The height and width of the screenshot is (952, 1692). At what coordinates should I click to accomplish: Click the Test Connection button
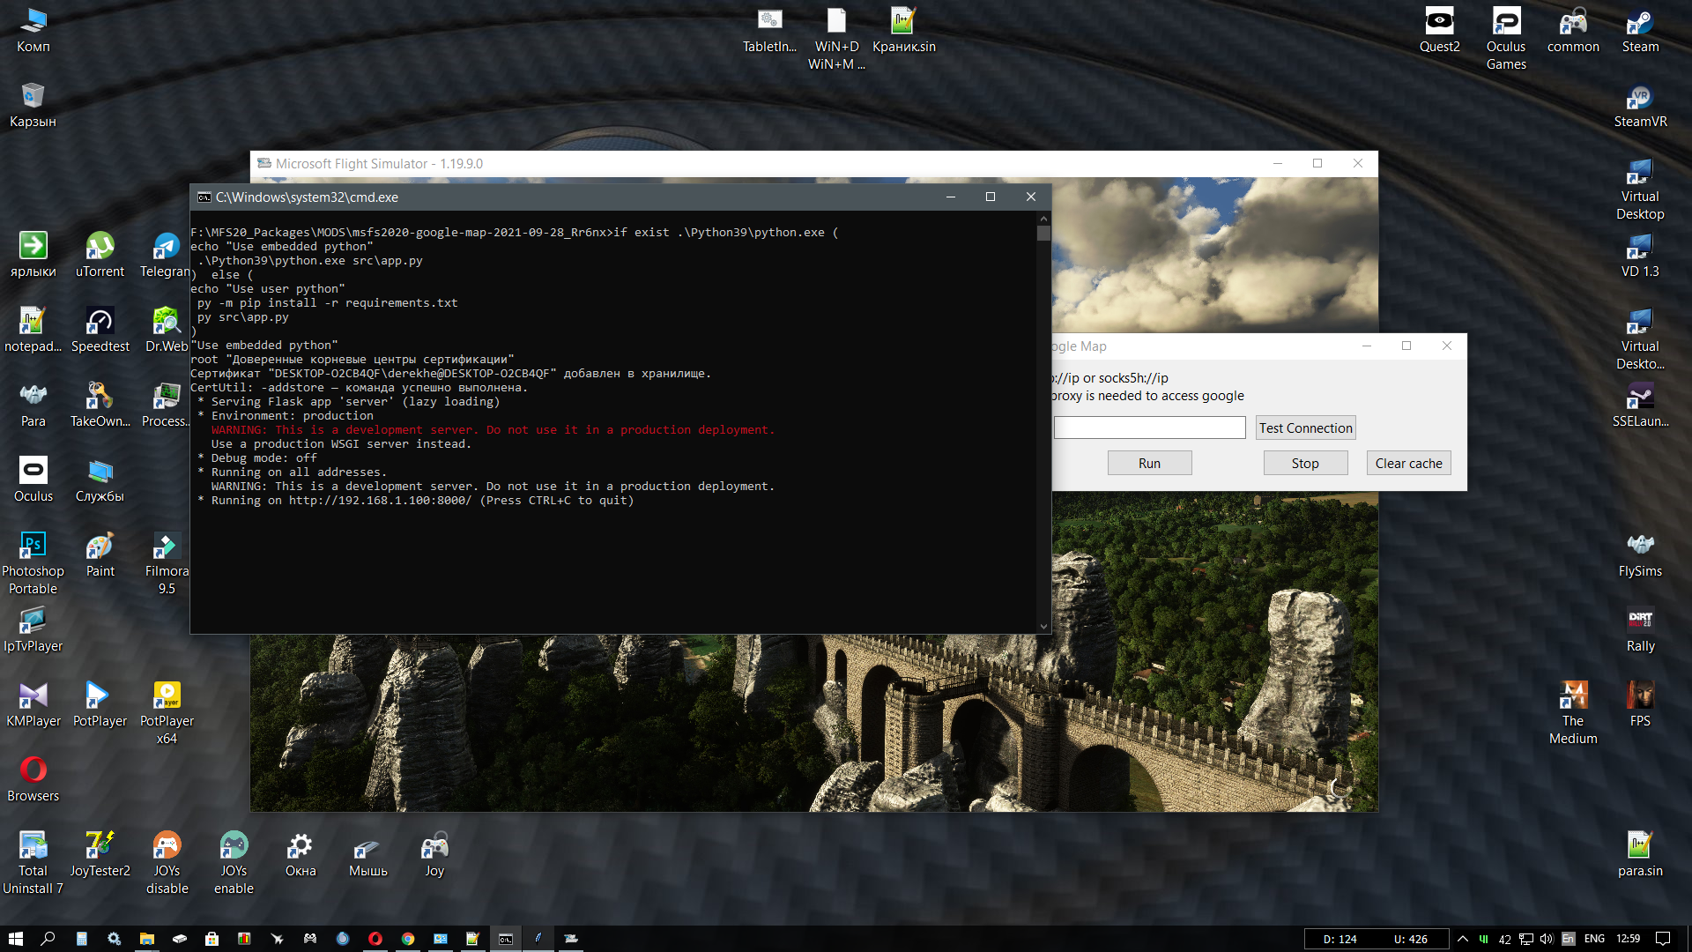pyautogui.click(x=1305, y=428)
